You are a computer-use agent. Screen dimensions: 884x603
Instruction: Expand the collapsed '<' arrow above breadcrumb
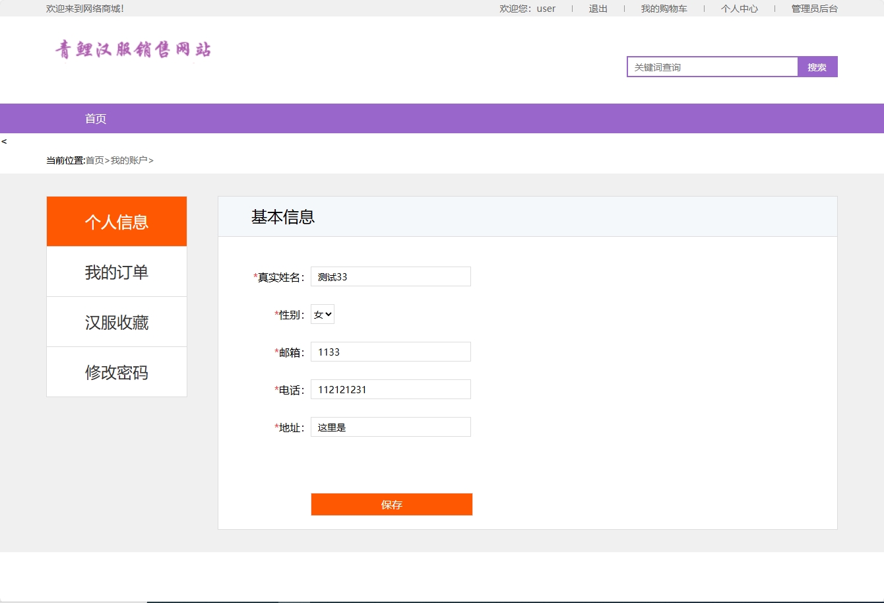coord(5,141)
